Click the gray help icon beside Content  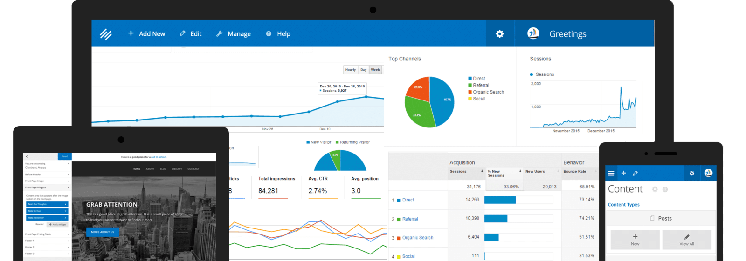[665, 189]
